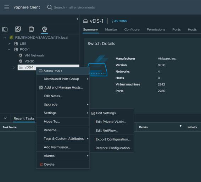Collapse the Recent Tasks panel
Screen dimensions: 201x182
coord(5,118)
